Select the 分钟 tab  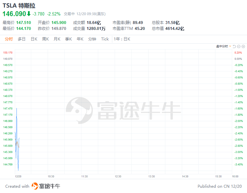pos(92,39)
